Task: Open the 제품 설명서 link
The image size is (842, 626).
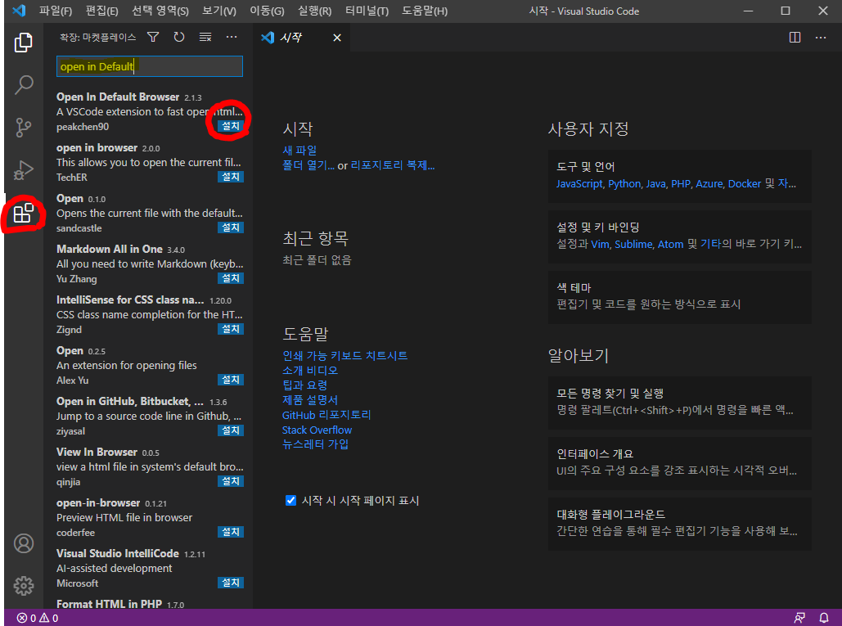Action: point(310,400)
